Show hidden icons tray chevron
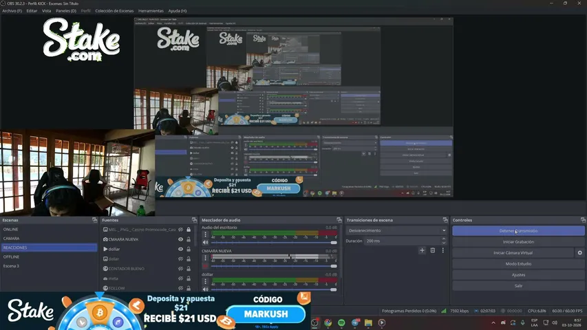The width and height of the screenshot is (587, 330). tap(493, 322)
